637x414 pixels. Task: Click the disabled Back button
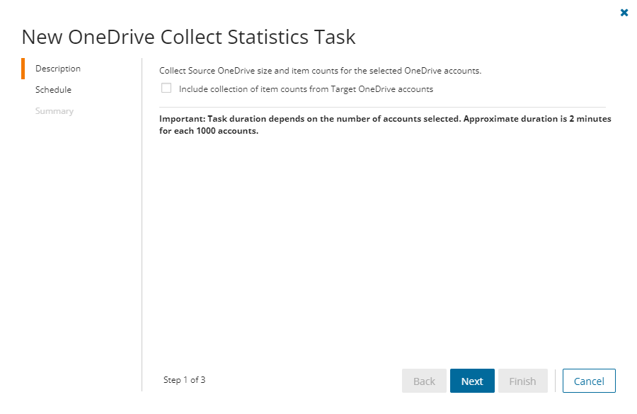[x=424, y=381]
